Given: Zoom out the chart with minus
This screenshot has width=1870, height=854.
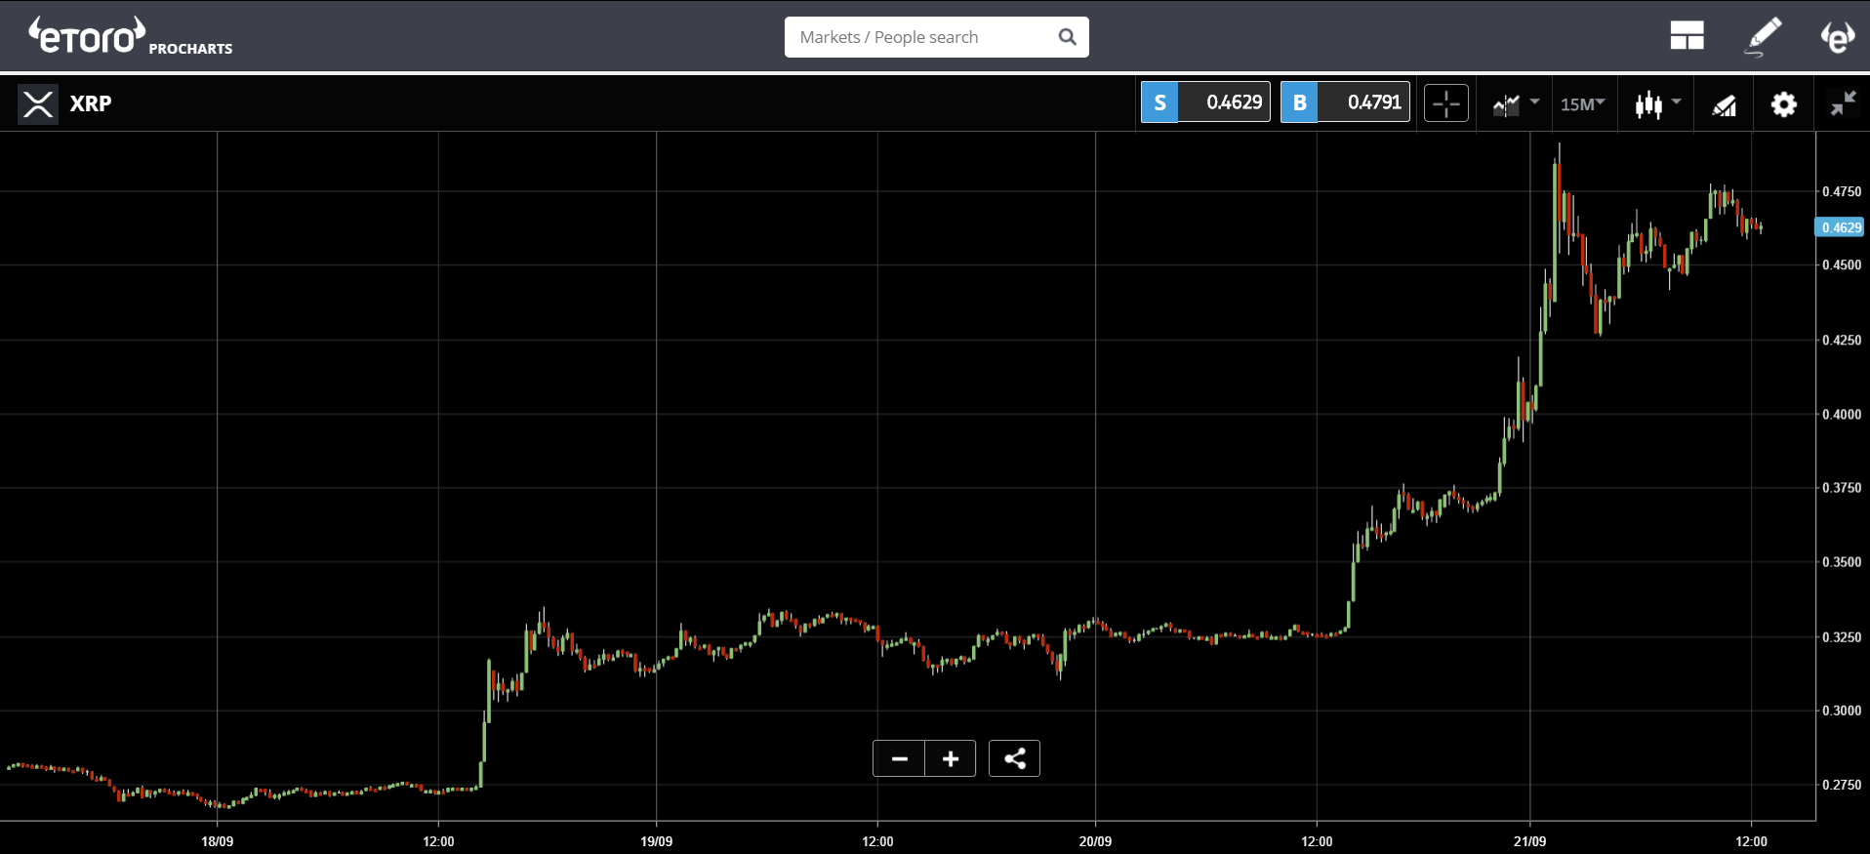Looking at the screenshot, I should 899,758.
